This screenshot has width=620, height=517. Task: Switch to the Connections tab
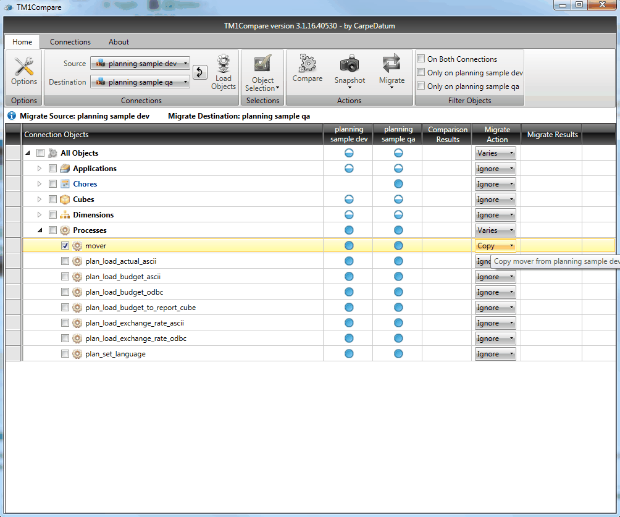click(x=70, y=42)
